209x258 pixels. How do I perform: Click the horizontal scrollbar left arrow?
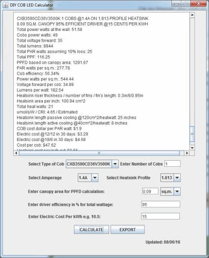pyautogui.click(x=16, y=153)
